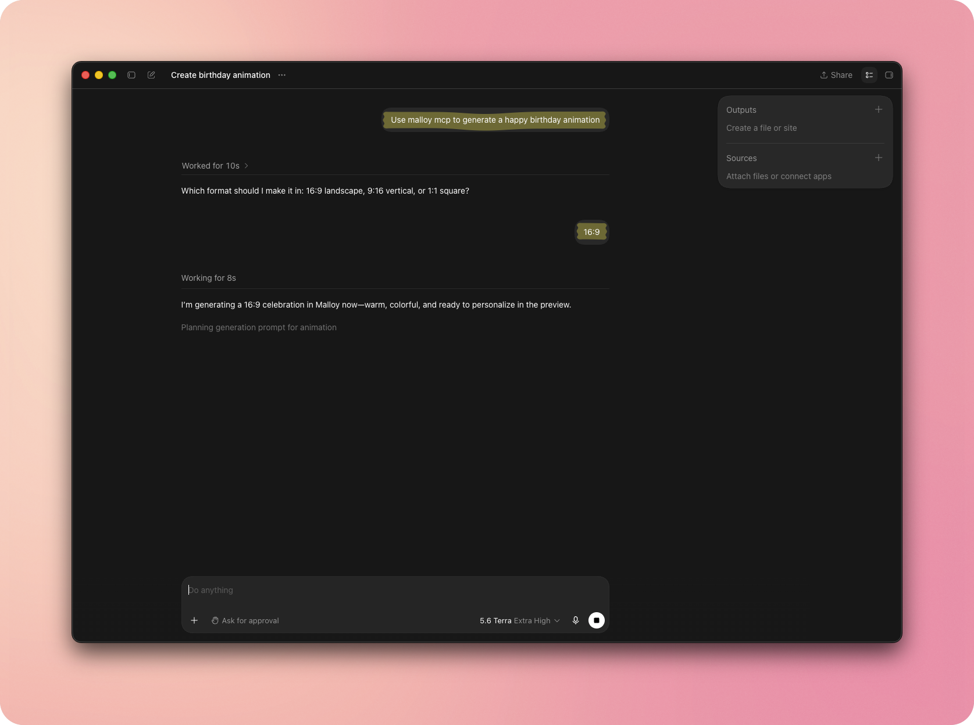Focus the Do anything input field
Viewport: 974px width, 725px height.
pos(395,590)
